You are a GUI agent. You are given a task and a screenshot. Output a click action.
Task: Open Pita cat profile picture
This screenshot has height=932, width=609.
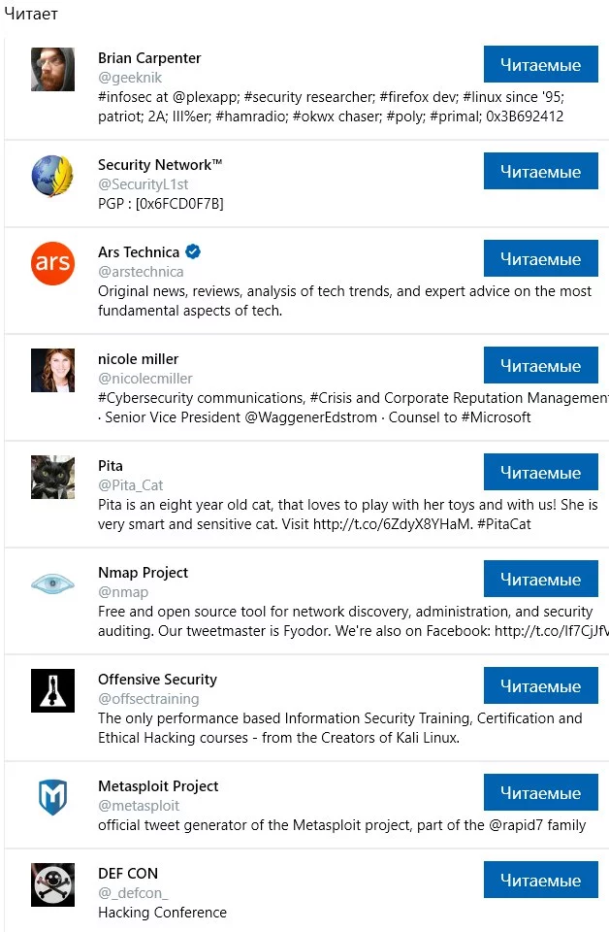click(52, 478)
